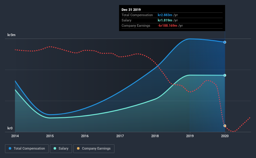Toggle the Salary legend button
The height and width of the screenshot is (158, 256).
(x=61, y=149)
